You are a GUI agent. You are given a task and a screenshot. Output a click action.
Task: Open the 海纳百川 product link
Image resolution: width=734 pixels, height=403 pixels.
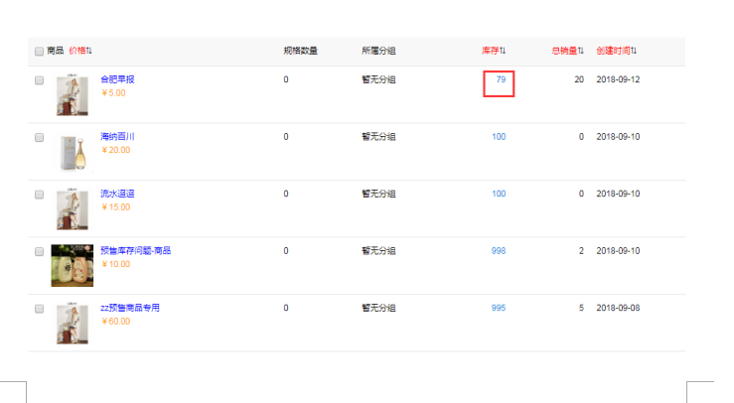pyautogui.click(x=117, y=137)
